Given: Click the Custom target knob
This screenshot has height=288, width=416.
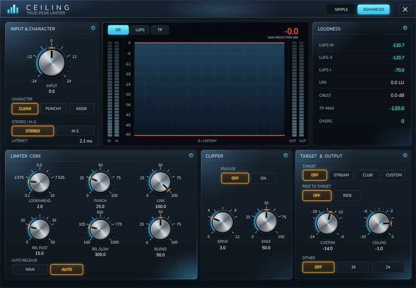Looking at the screenshot, I should click(327, 223).
